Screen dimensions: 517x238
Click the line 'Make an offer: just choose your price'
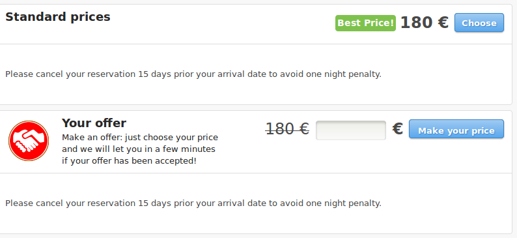tap(140, 138)
